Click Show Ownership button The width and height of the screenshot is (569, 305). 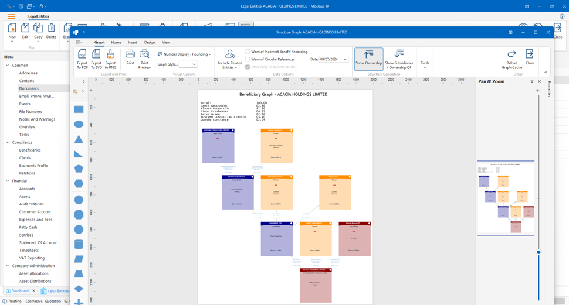tap(369, 58)
